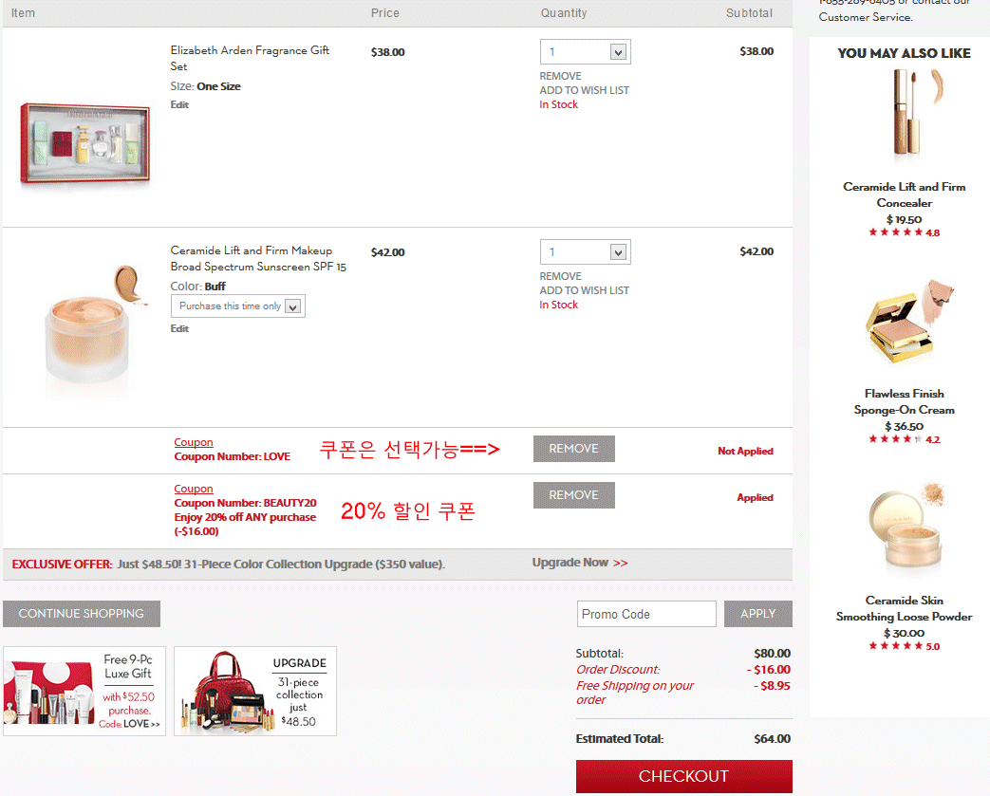
Task: Add Fragrance Gift Set to wish list
Action: click(x=584, y=90)
